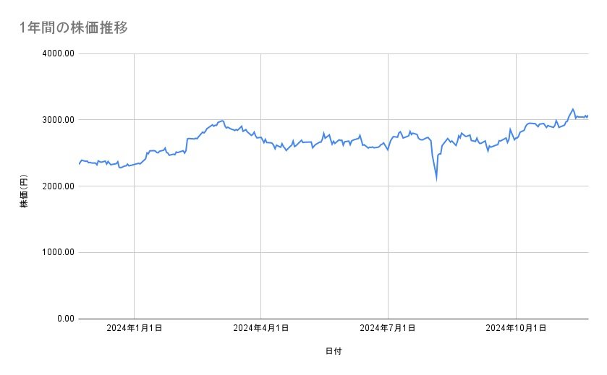The width and height of the screenshot is (607, 375).
Task: Select the 2024年4月1日 date label
Action: coord(261,329)
